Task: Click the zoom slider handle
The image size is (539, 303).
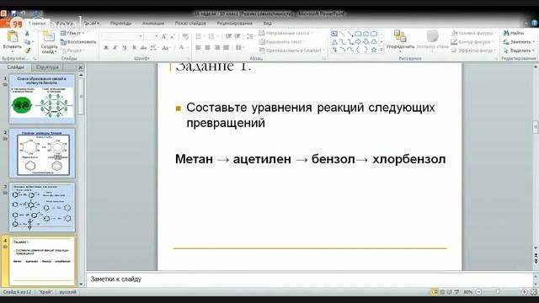Action: [498, 292]
